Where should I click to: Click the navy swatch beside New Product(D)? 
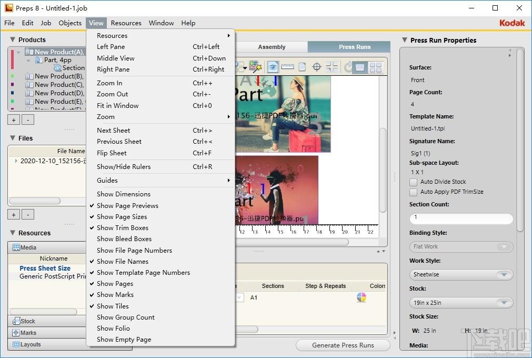[13, 93]
